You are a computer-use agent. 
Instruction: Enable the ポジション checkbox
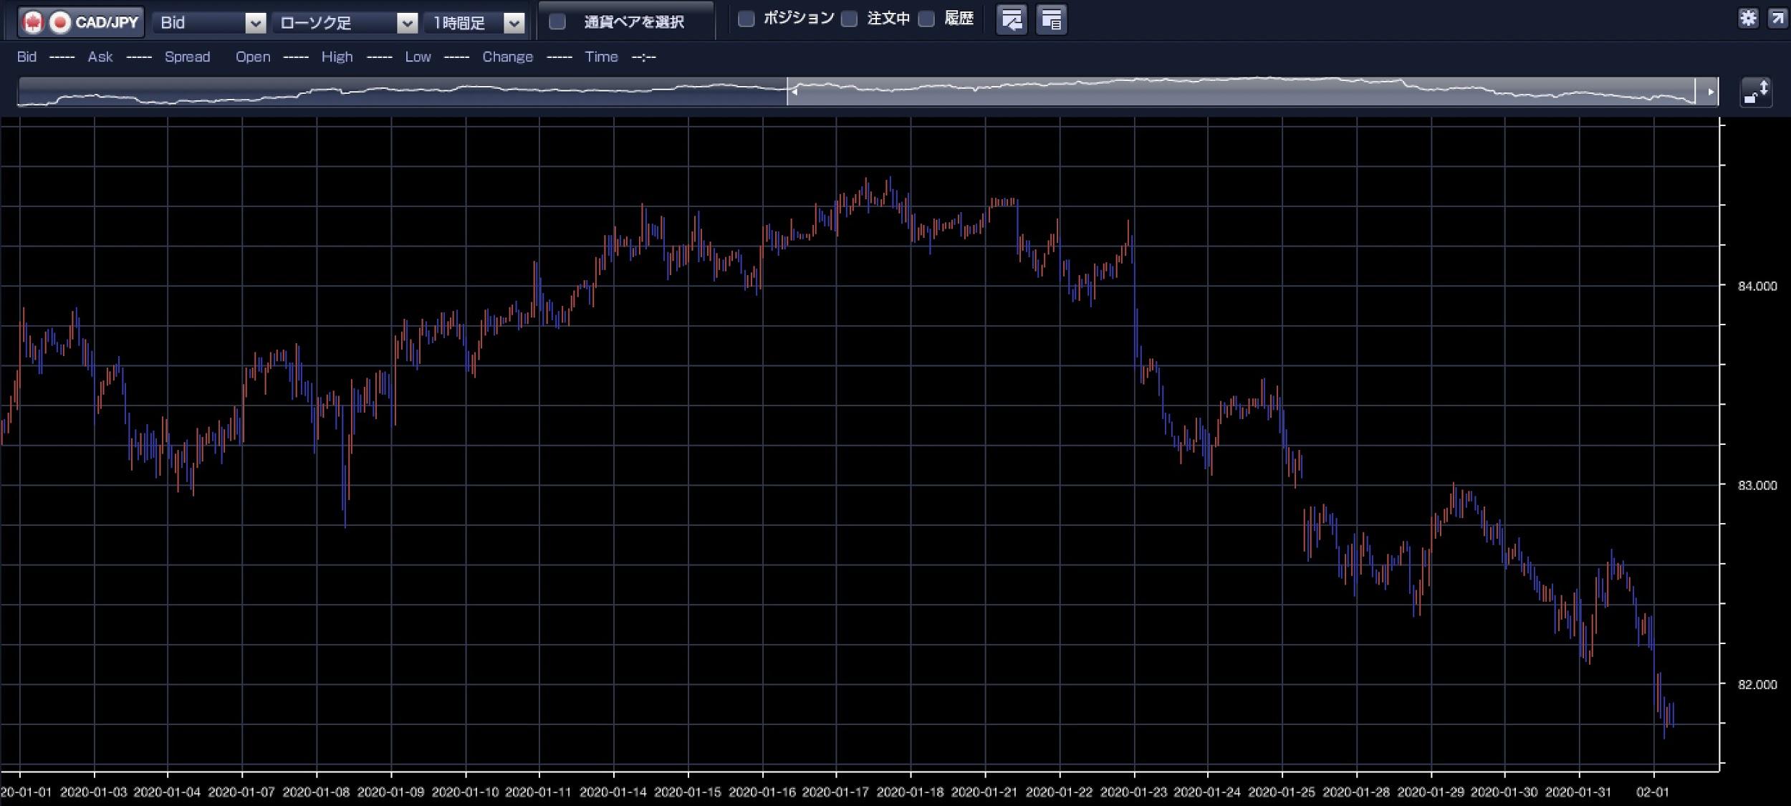(746, 19)
